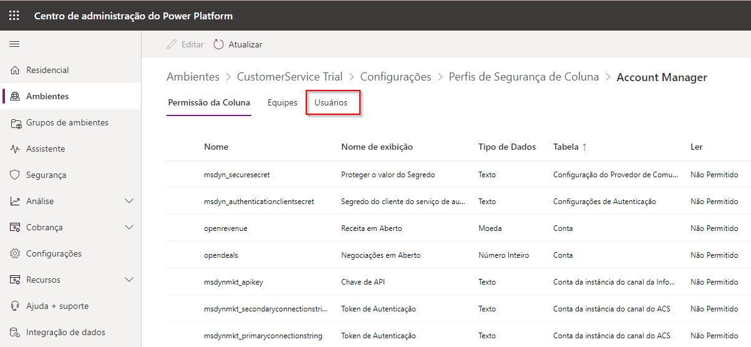Viewport: 751px width, 347px height.
Task: Click 'Configurações de Autenticação' table cell
Action: [x=604, y=202]
